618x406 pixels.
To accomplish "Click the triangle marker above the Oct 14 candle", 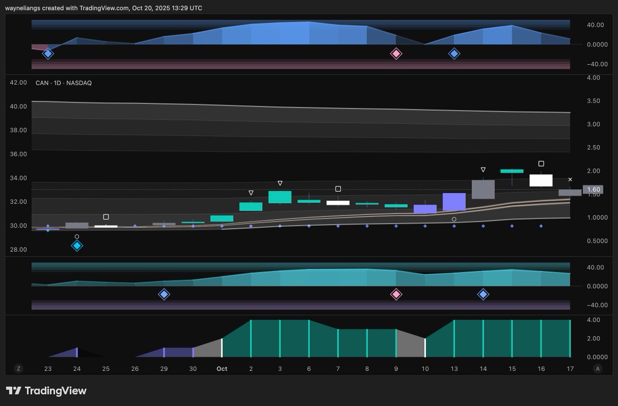I will (483, 170).
